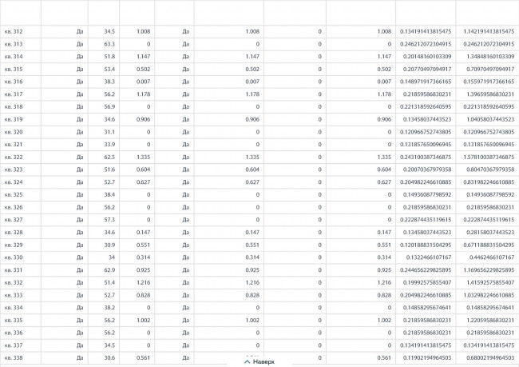Screen dimensions: 519x367
Task: Click the area value 53.4
Action: 109,70
